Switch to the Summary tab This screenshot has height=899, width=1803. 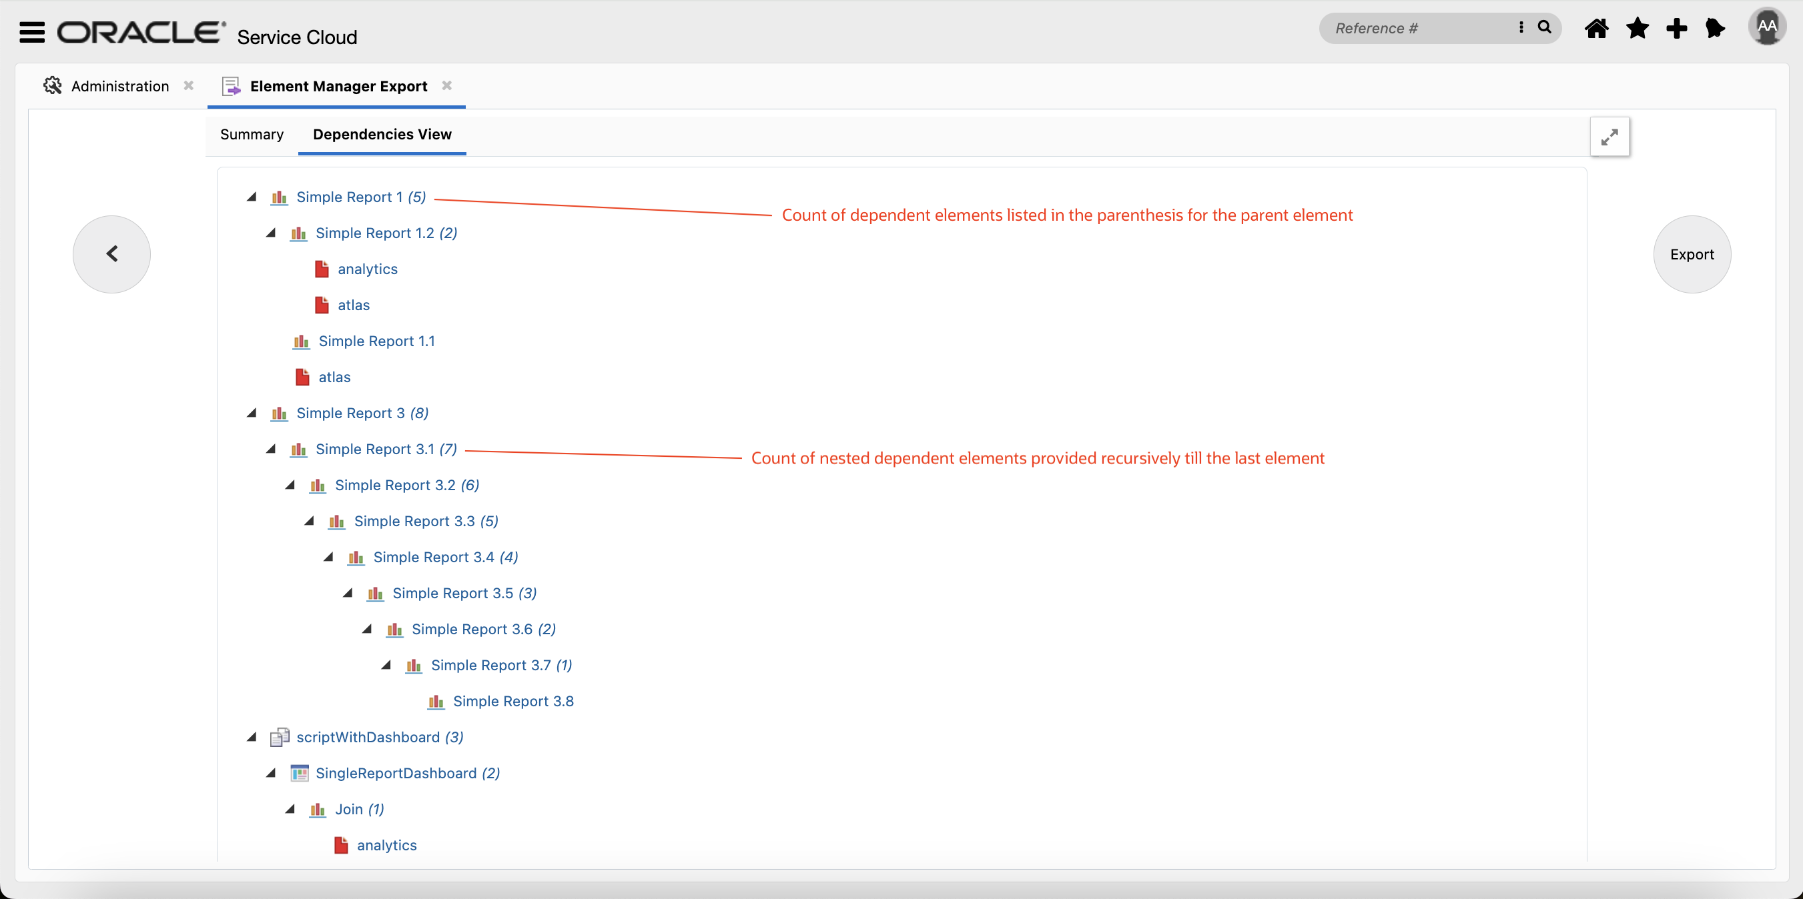[x=252, y=134]
